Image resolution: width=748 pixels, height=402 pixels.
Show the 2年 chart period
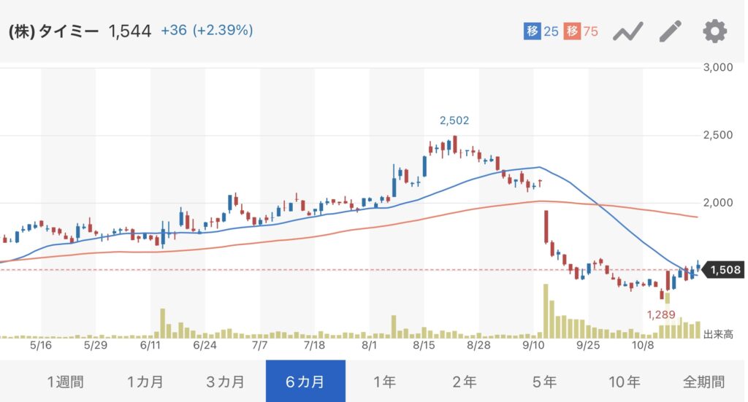tap(465, 381)
